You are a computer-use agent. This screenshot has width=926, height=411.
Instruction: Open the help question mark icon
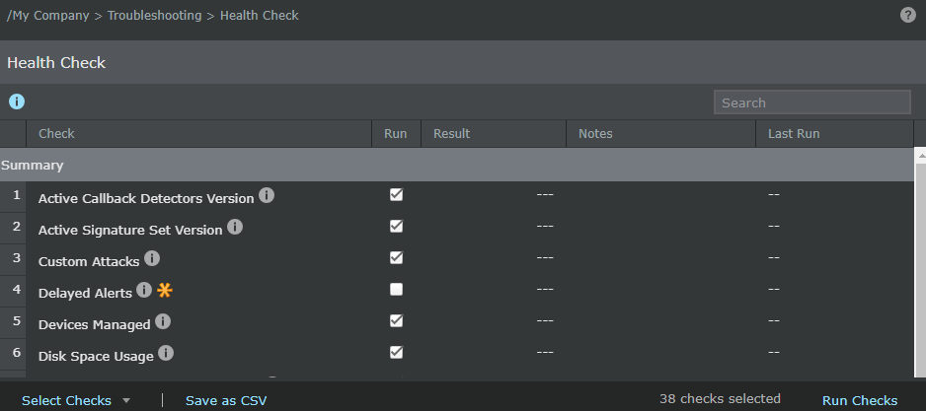(x=907, y=16)
